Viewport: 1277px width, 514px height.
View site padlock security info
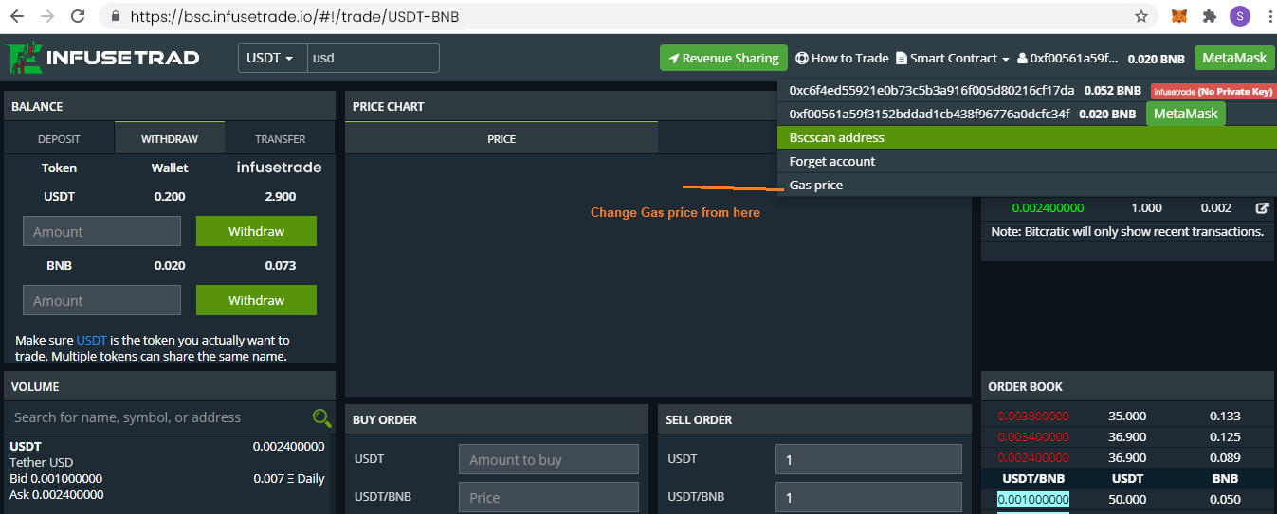click(116, 17)
